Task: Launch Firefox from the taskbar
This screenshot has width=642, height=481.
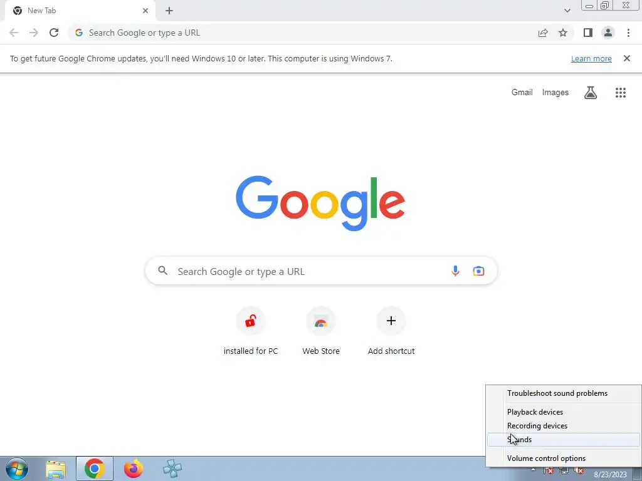Action: point(134,468)
